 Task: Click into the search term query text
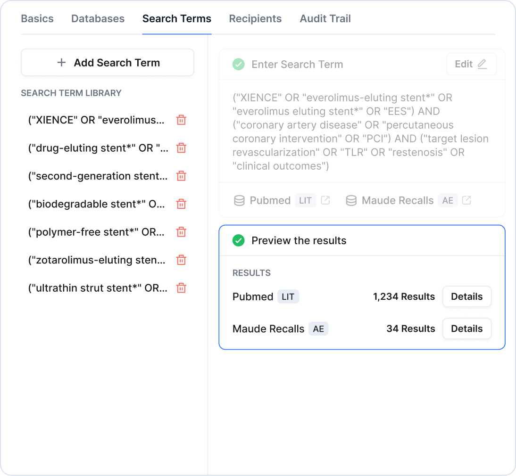361,132
